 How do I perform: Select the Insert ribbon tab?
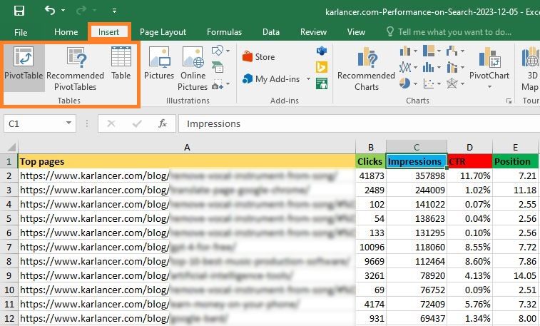(108, 32)
